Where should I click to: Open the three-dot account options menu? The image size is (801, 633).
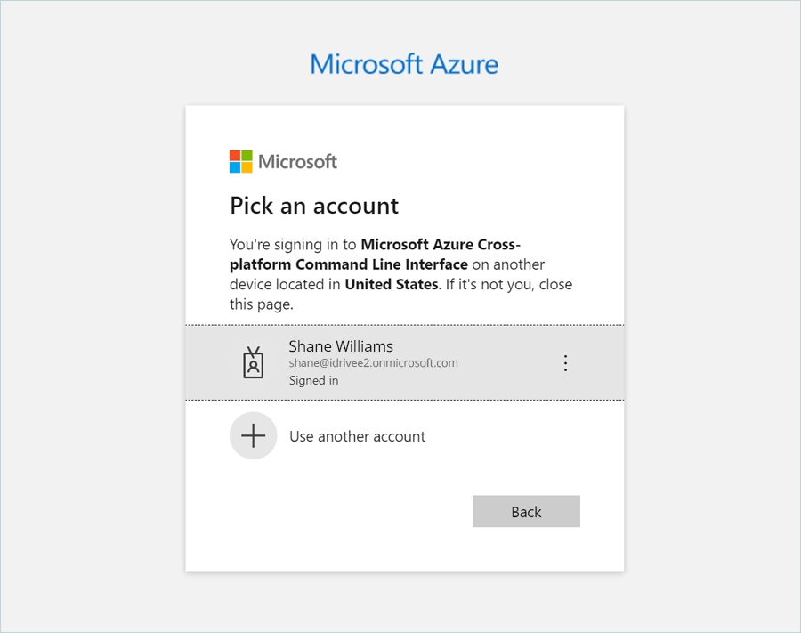[565, 363]
